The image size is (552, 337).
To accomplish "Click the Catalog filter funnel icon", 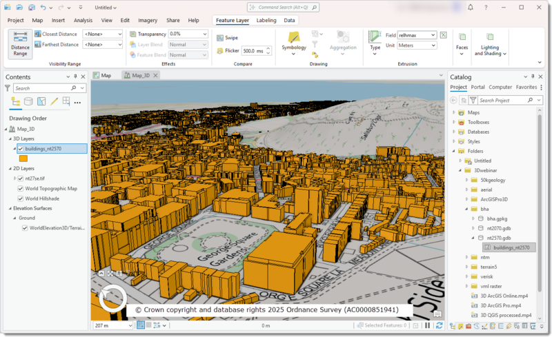I will 473,100.
